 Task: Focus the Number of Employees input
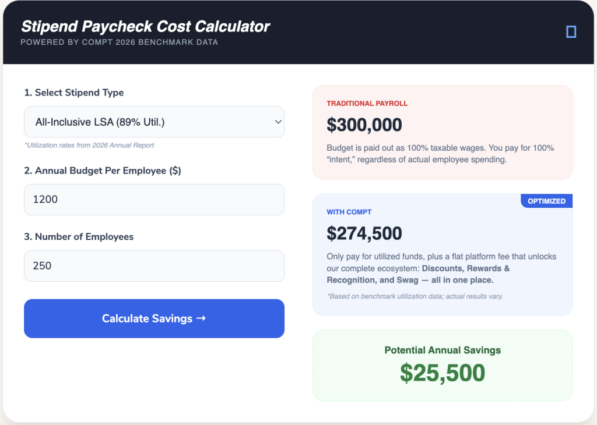tap(154, 266)
